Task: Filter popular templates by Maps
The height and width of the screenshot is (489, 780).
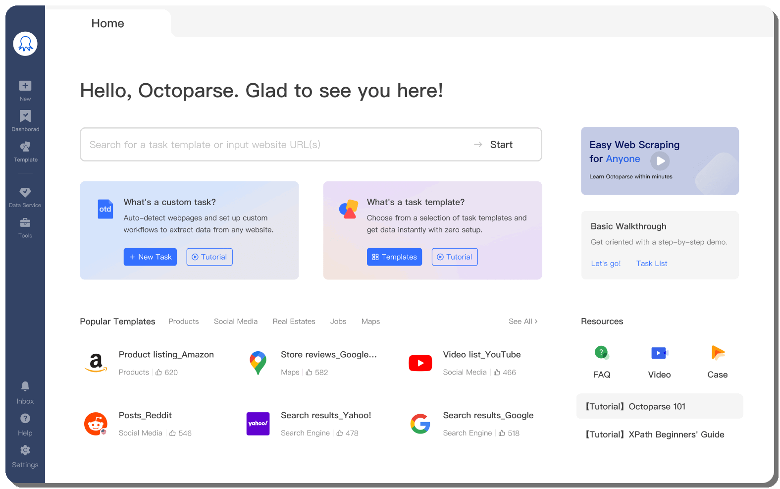Action: coord(370,322)
